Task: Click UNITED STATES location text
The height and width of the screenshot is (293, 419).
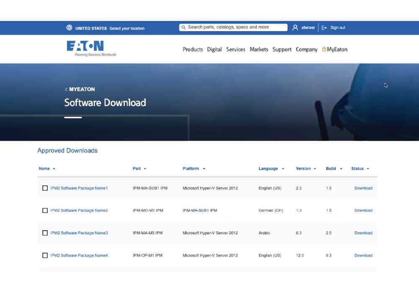Action: (91, 28)
